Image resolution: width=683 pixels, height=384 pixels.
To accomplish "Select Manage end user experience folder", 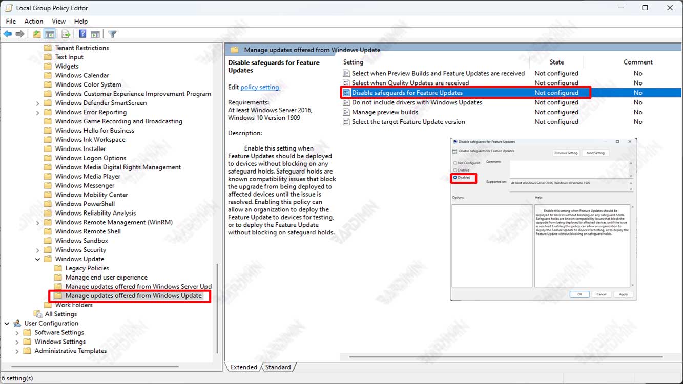I will click(x=107, y=278).
